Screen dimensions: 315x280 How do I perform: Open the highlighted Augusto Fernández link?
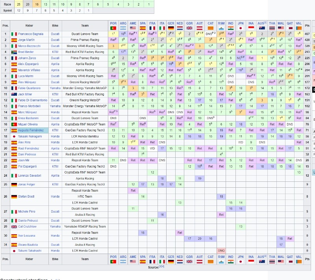coord(31,131)
